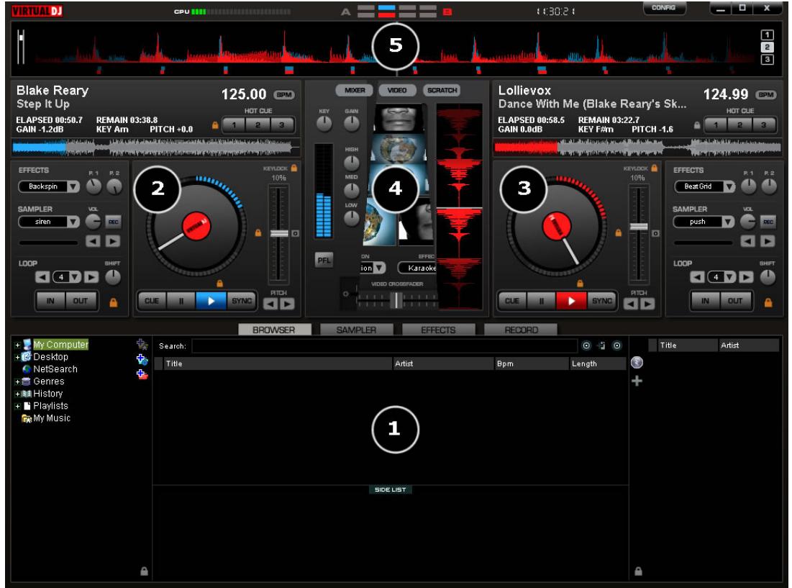Image resolution: width=792 pixels, height=588 pixels.
Task: Expand the Playlists tree node
Action: pyautogui.click(x=17, y=406)
